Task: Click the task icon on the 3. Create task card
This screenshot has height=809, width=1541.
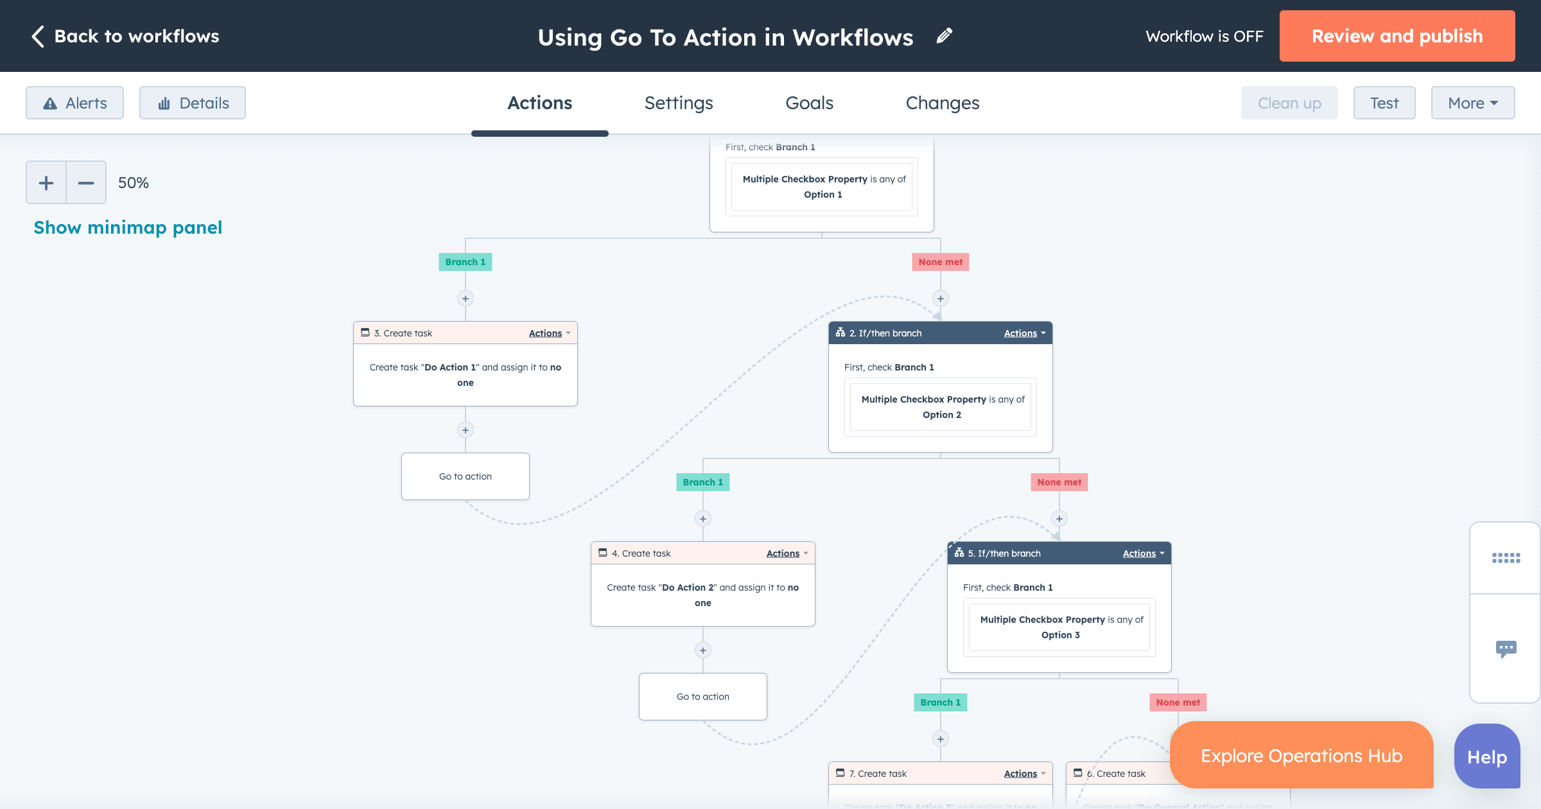Action: coord(365,333)
